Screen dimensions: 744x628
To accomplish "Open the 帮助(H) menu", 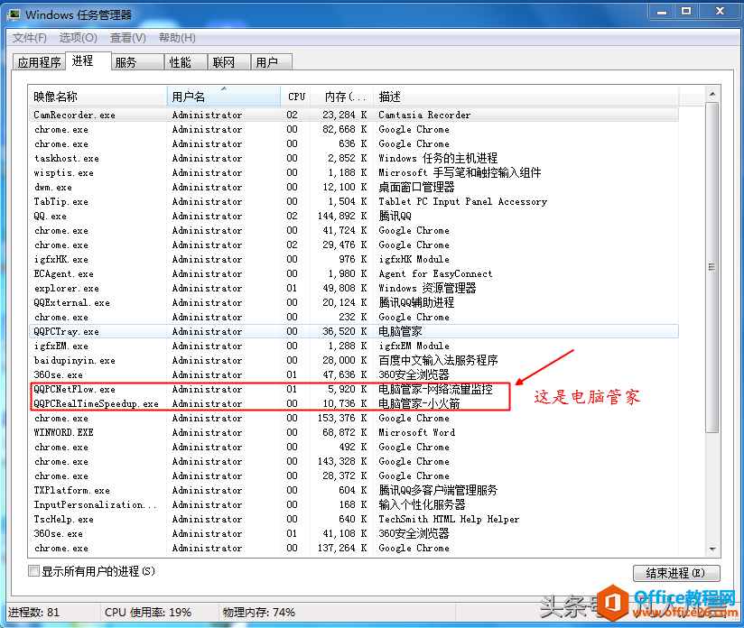I will (177, 38).
